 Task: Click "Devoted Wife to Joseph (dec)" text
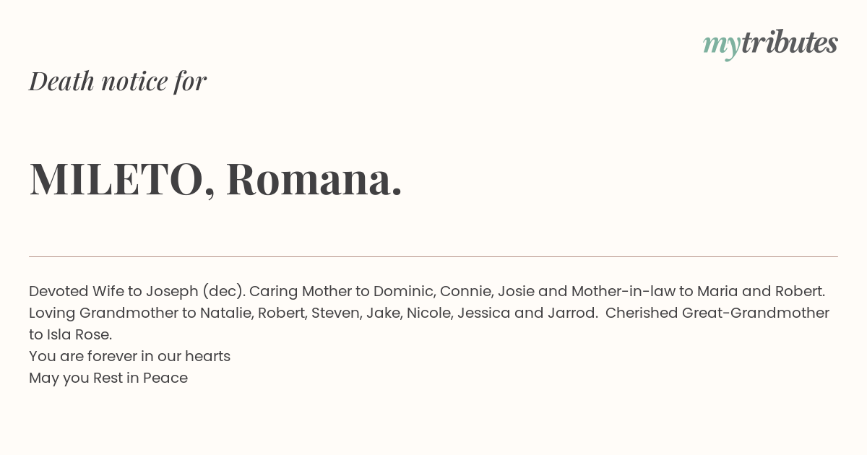(137, 291)
